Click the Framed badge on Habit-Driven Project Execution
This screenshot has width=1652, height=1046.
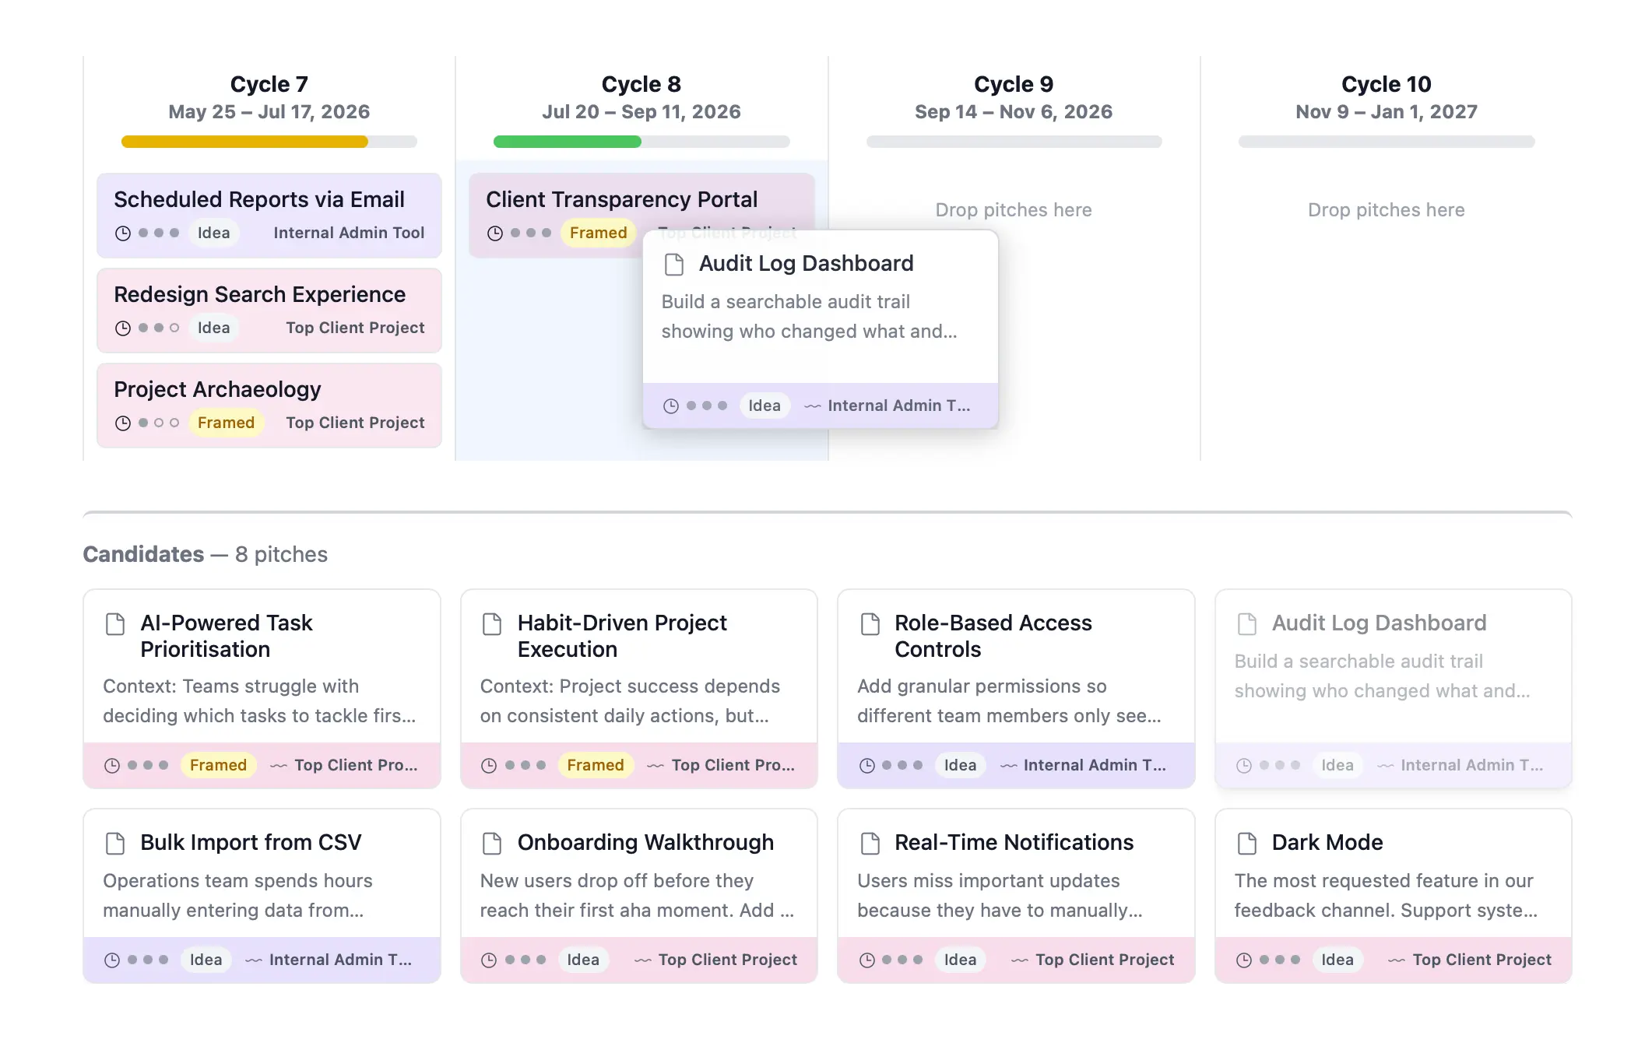point(595,766)
